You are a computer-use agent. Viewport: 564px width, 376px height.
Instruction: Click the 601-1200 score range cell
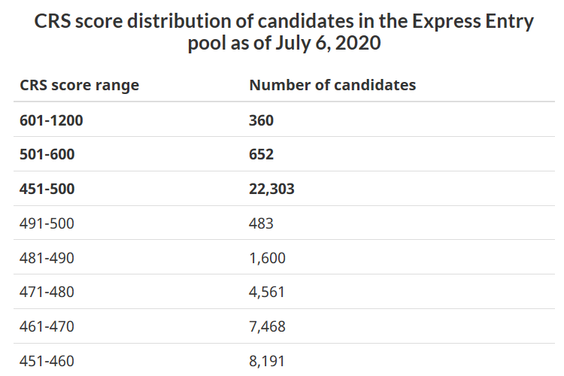pos(52,120)
